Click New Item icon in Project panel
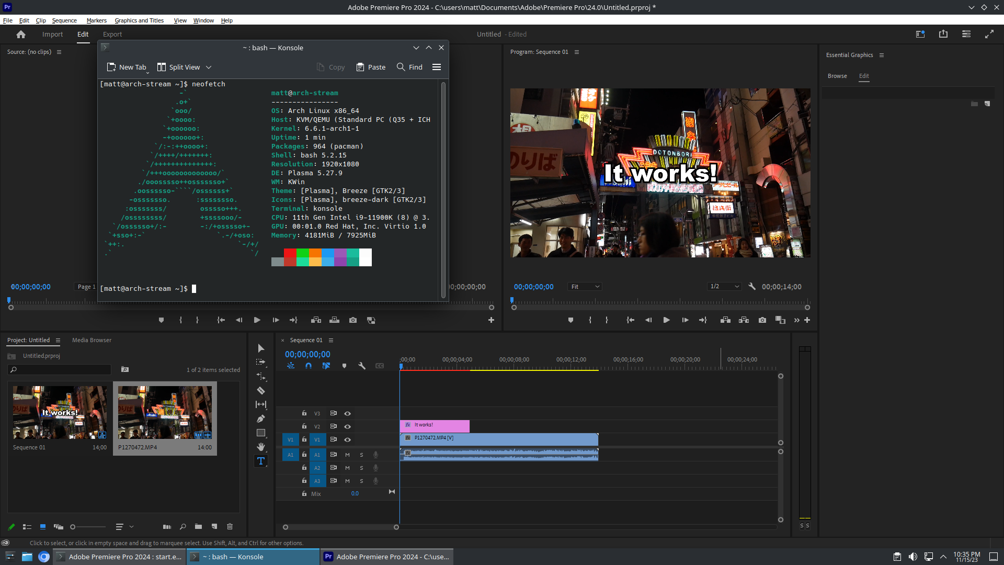This screenshot has width=1004, height=565. tap(214, 527)
